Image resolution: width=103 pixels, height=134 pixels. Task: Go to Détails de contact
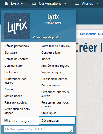click(x=16, y=59)
